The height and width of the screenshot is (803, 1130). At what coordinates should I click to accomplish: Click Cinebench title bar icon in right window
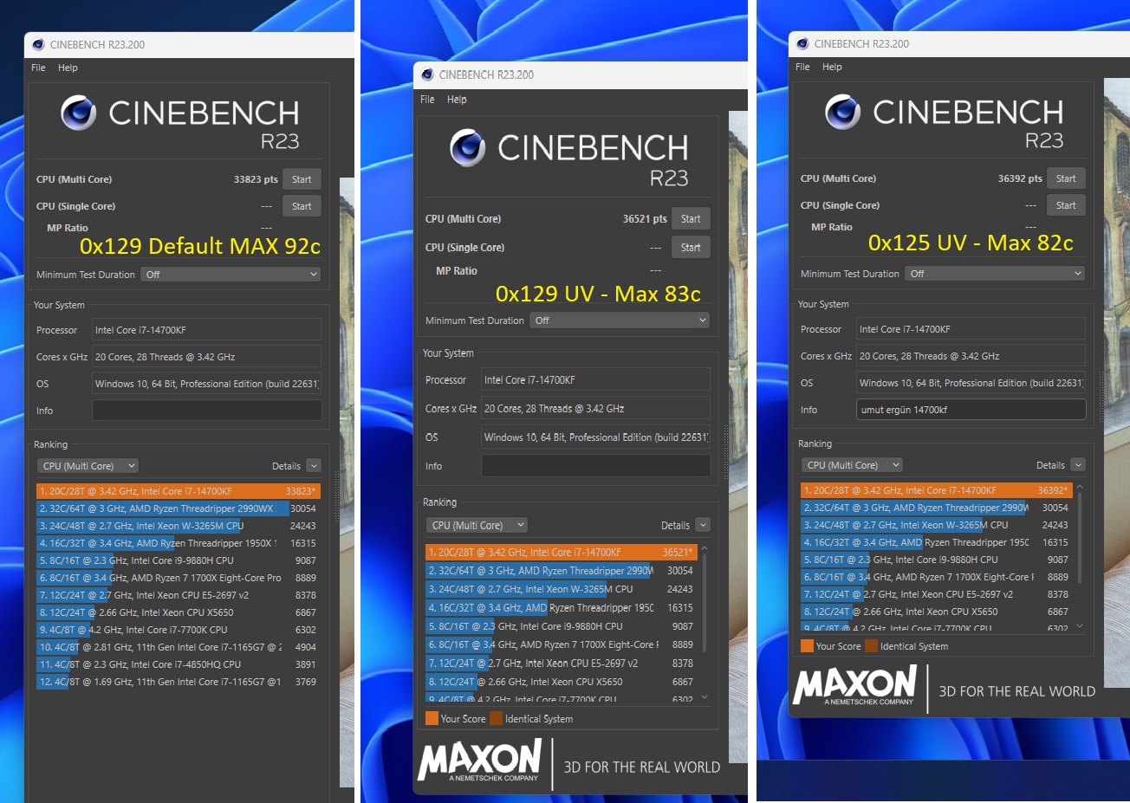point(802,43)
